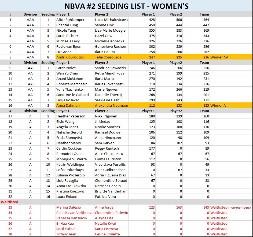Select cell 'Alice Rohkamper'
The image size is (253, 237).
75,20
